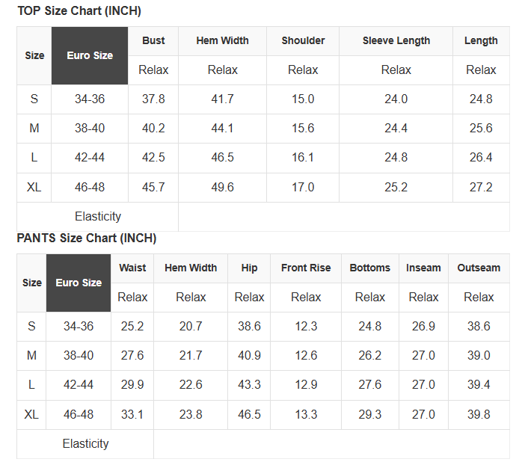This screenshot has width=525, height=462.
Task: Click the Sleeve Length column header
Action: (396, 41)
